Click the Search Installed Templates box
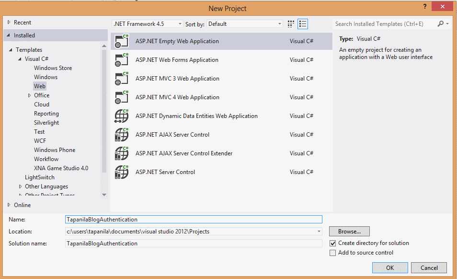 385,24
